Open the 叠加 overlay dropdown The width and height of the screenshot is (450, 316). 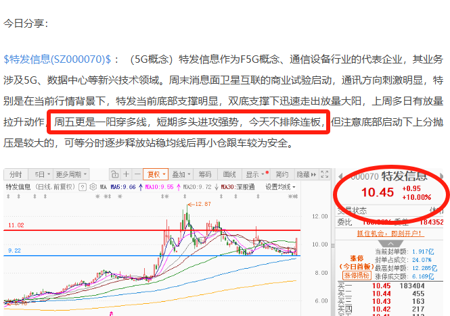point(181,174)
